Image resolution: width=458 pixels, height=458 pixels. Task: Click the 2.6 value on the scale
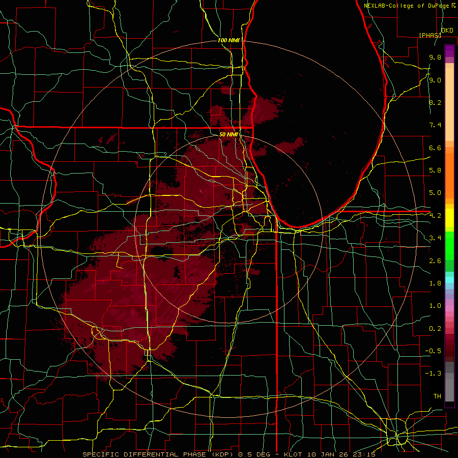click(x=435, y=261)
